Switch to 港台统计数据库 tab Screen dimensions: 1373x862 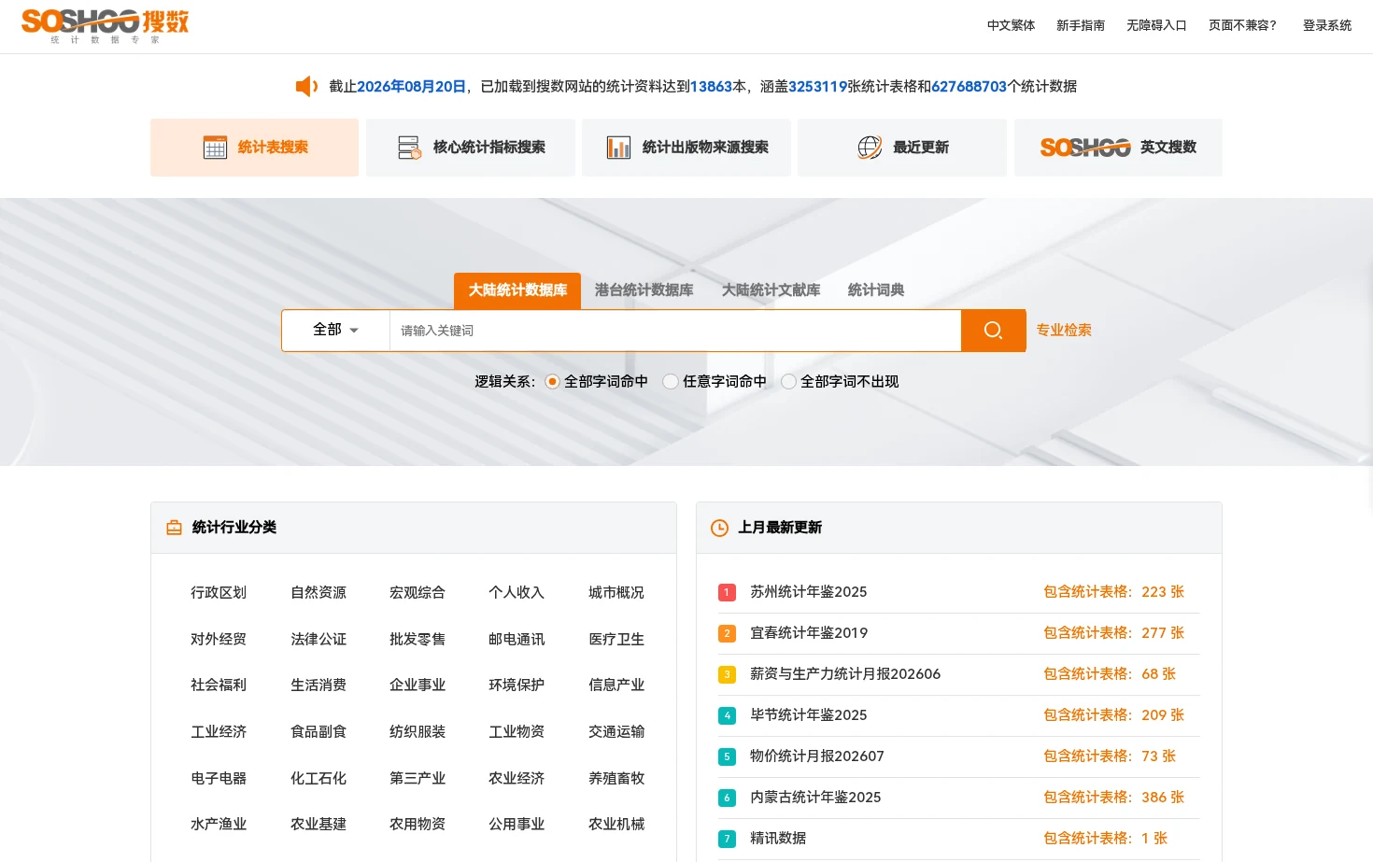coord(644,290)
